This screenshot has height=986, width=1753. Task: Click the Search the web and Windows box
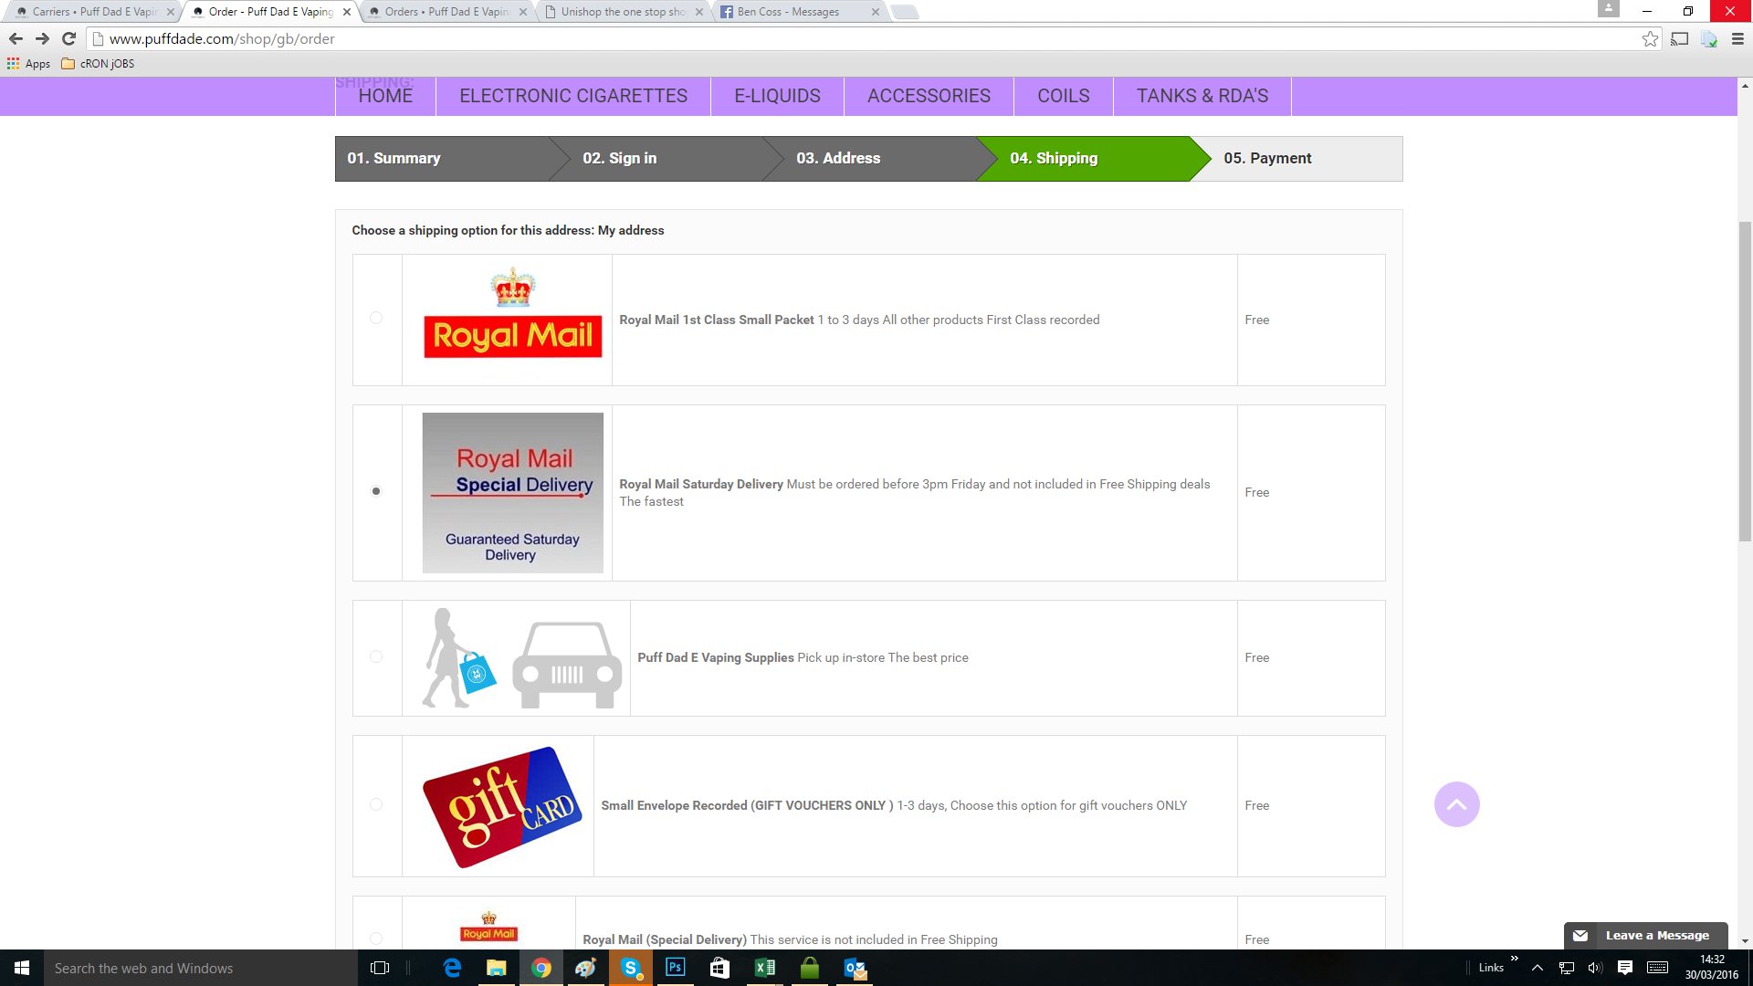tap(201, 968)
